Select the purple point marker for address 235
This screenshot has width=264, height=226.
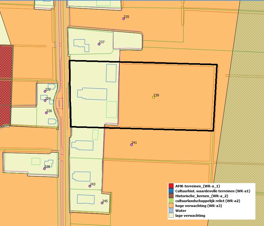tap(124, 19)
